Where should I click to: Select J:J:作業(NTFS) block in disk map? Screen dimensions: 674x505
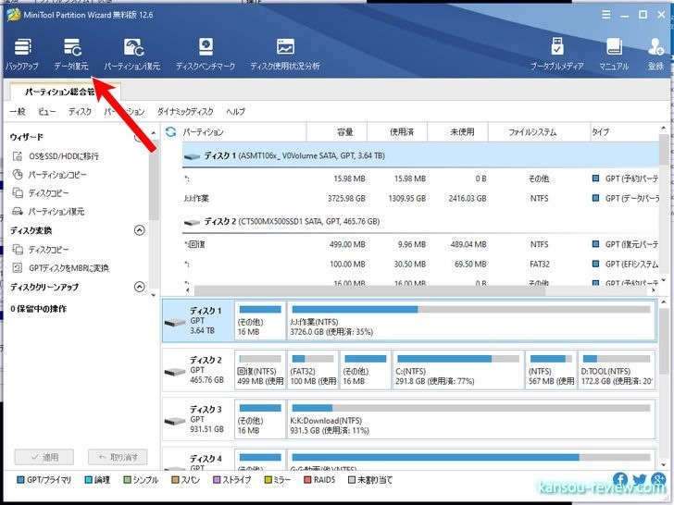pyautogui.click(x=471, y=321)
